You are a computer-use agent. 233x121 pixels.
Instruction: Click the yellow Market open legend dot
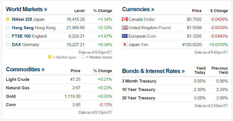50,57
